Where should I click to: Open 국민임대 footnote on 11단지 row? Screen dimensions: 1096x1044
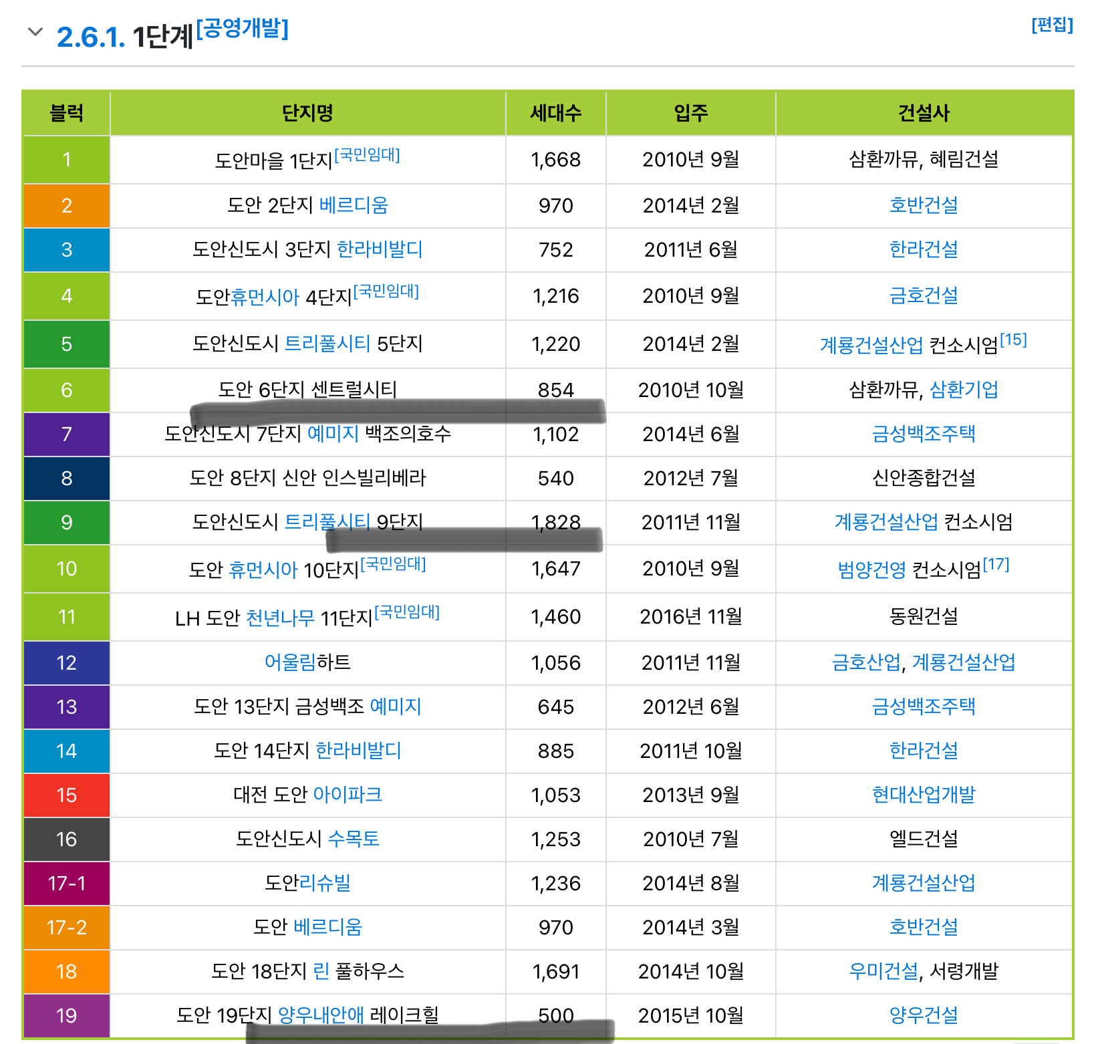[x=408, y=612]
